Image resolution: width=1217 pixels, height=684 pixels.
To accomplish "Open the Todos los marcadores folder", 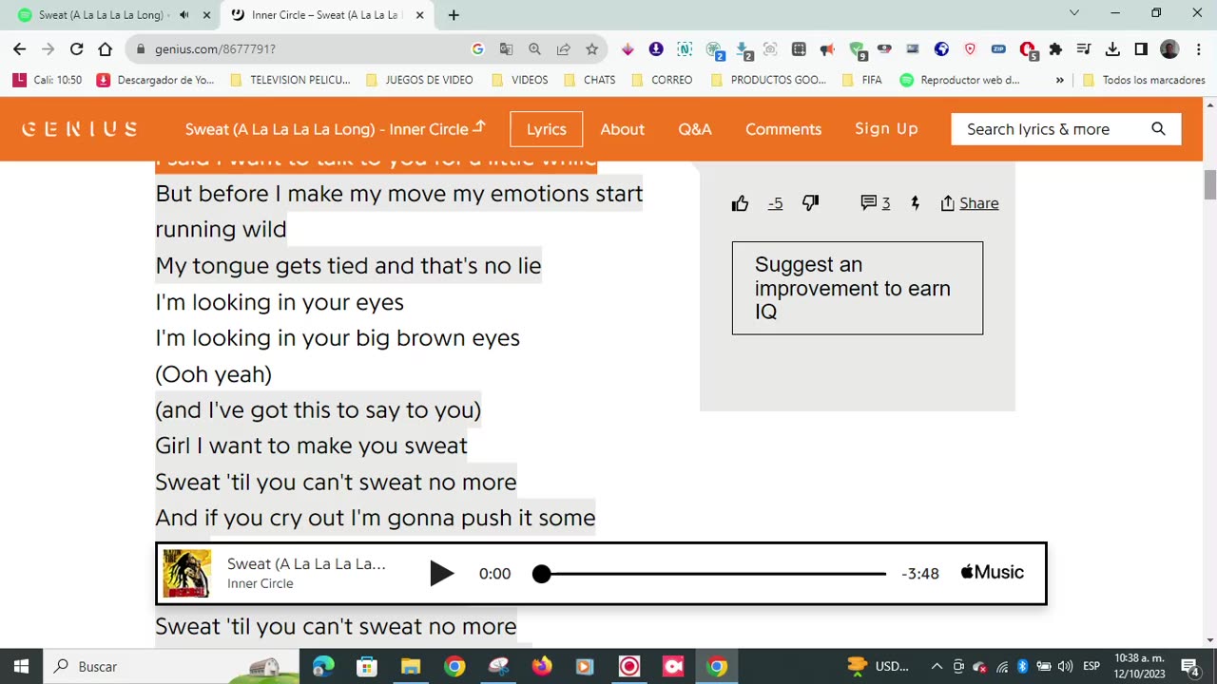I will (1145, 80).
